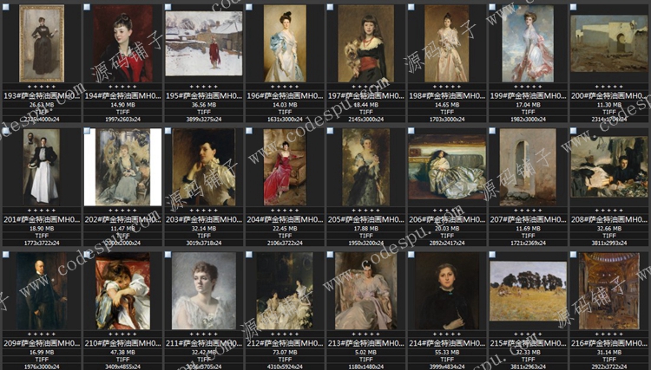Pick the three sisters group thumbnail 212

pos(285,291)
